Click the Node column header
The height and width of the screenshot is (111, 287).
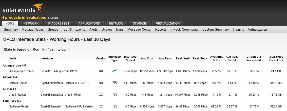(13, 58)
